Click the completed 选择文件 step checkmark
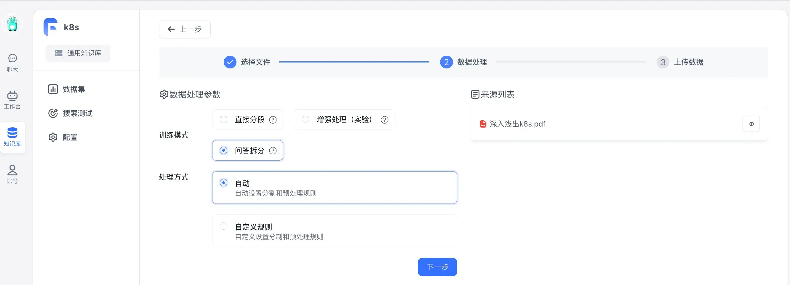 (230, 62)
